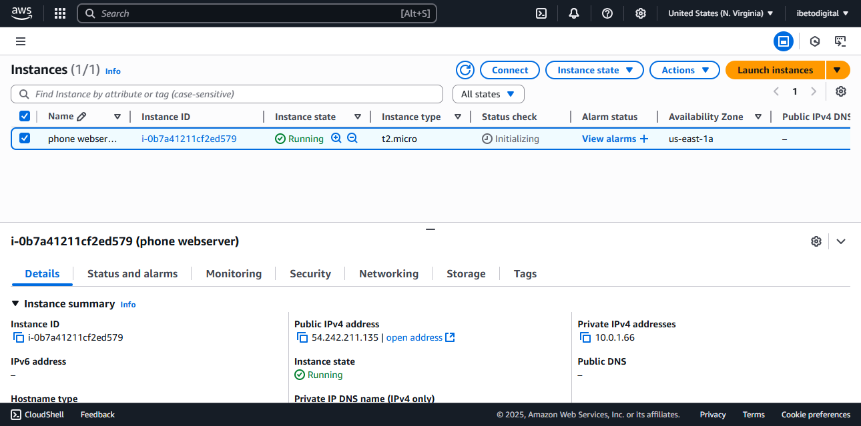Open the Launch instances split arrow
Screen dimensions: 861x426
(x=838, y=70)
